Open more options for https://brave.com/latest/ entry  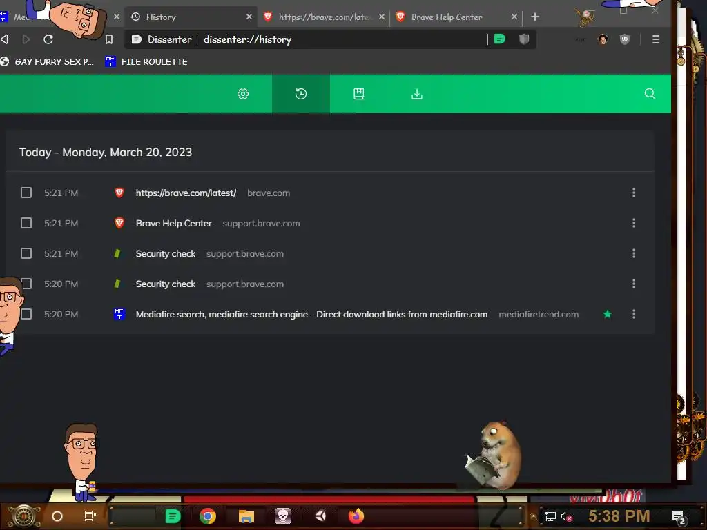pyautogui.click(x=634, y=193)
